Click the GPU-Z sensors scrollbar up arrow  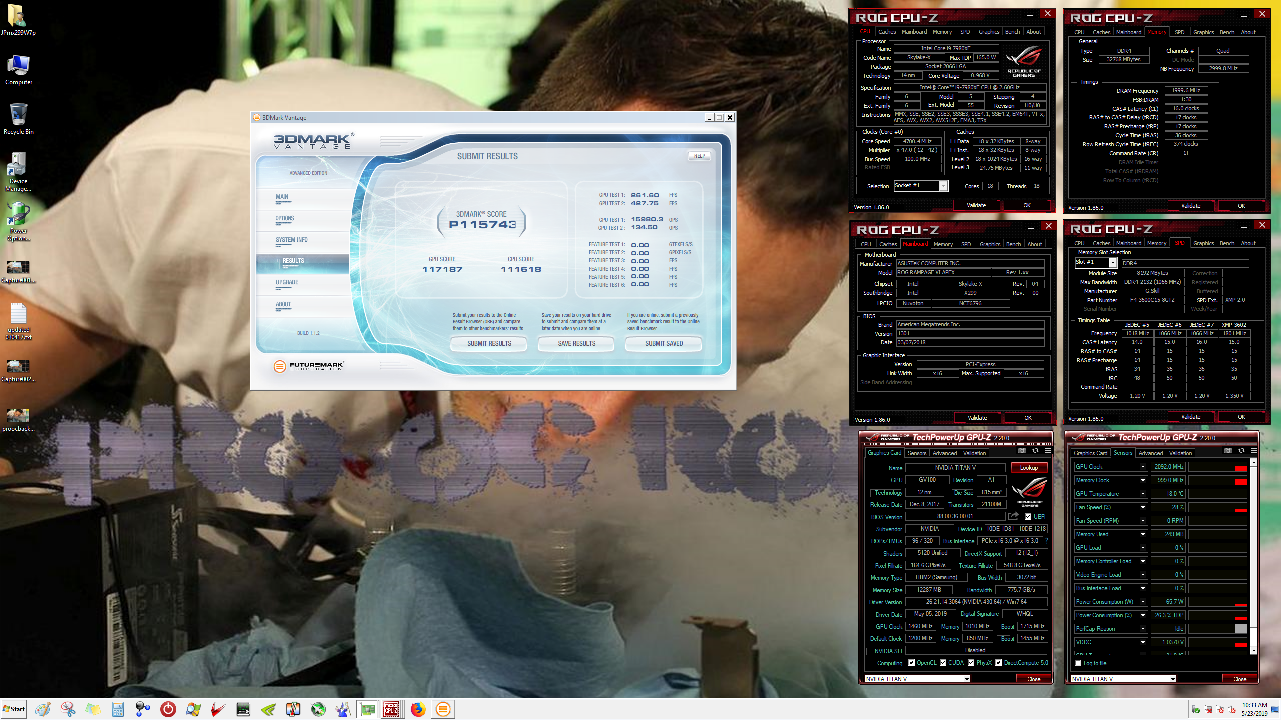point(1253,462)
